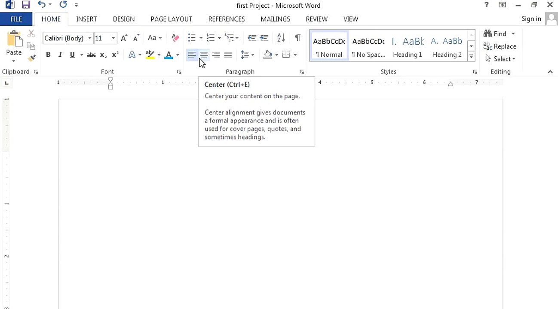The width and height of the screenshot is (558, 309).
Task: Click the Borders icon
Action: tap(286, 55)
